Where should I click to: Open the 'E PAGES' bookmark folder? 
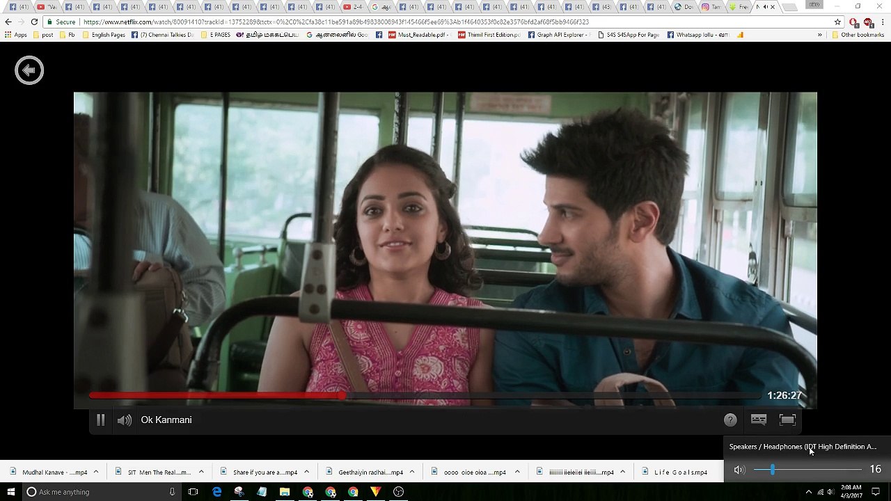click(x=216, y=35)
